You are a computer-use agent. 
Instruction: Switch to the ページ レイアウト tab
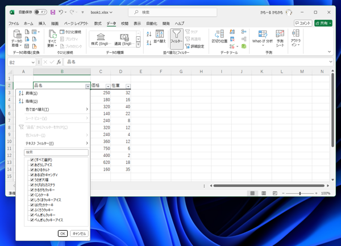point(76,23)
